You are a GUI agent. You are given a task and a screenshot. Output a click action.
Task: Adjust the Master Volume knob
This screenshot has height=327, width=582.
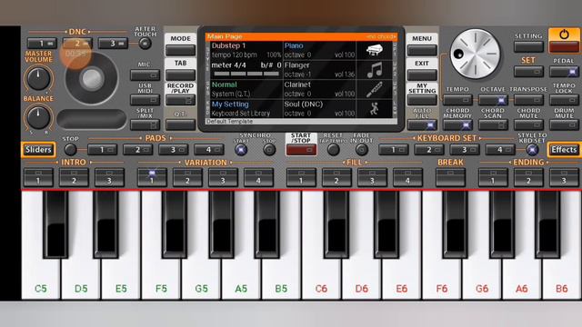click(x=38, y=79)
